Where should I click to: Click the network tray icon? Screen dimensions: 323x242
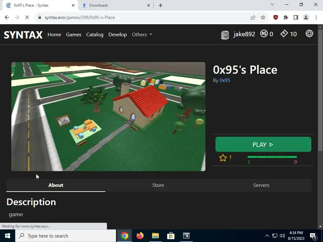(x=275, y=236)
